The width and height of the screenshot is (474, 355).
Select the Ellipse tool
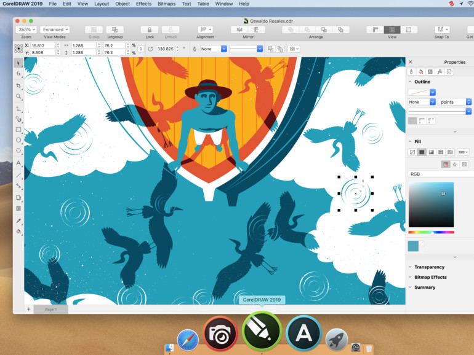tap(18, 140)
